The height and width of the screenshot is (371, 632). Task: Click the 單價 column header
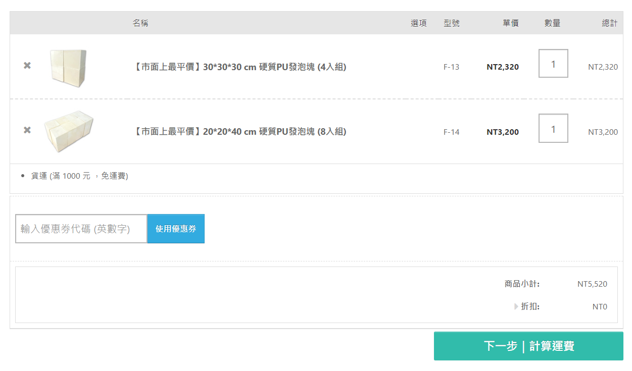tap(510, 23)
